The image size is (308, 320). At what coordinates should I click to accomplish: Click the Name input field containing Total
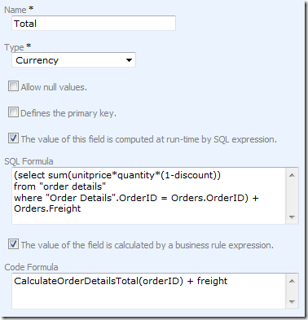(94, 24)
